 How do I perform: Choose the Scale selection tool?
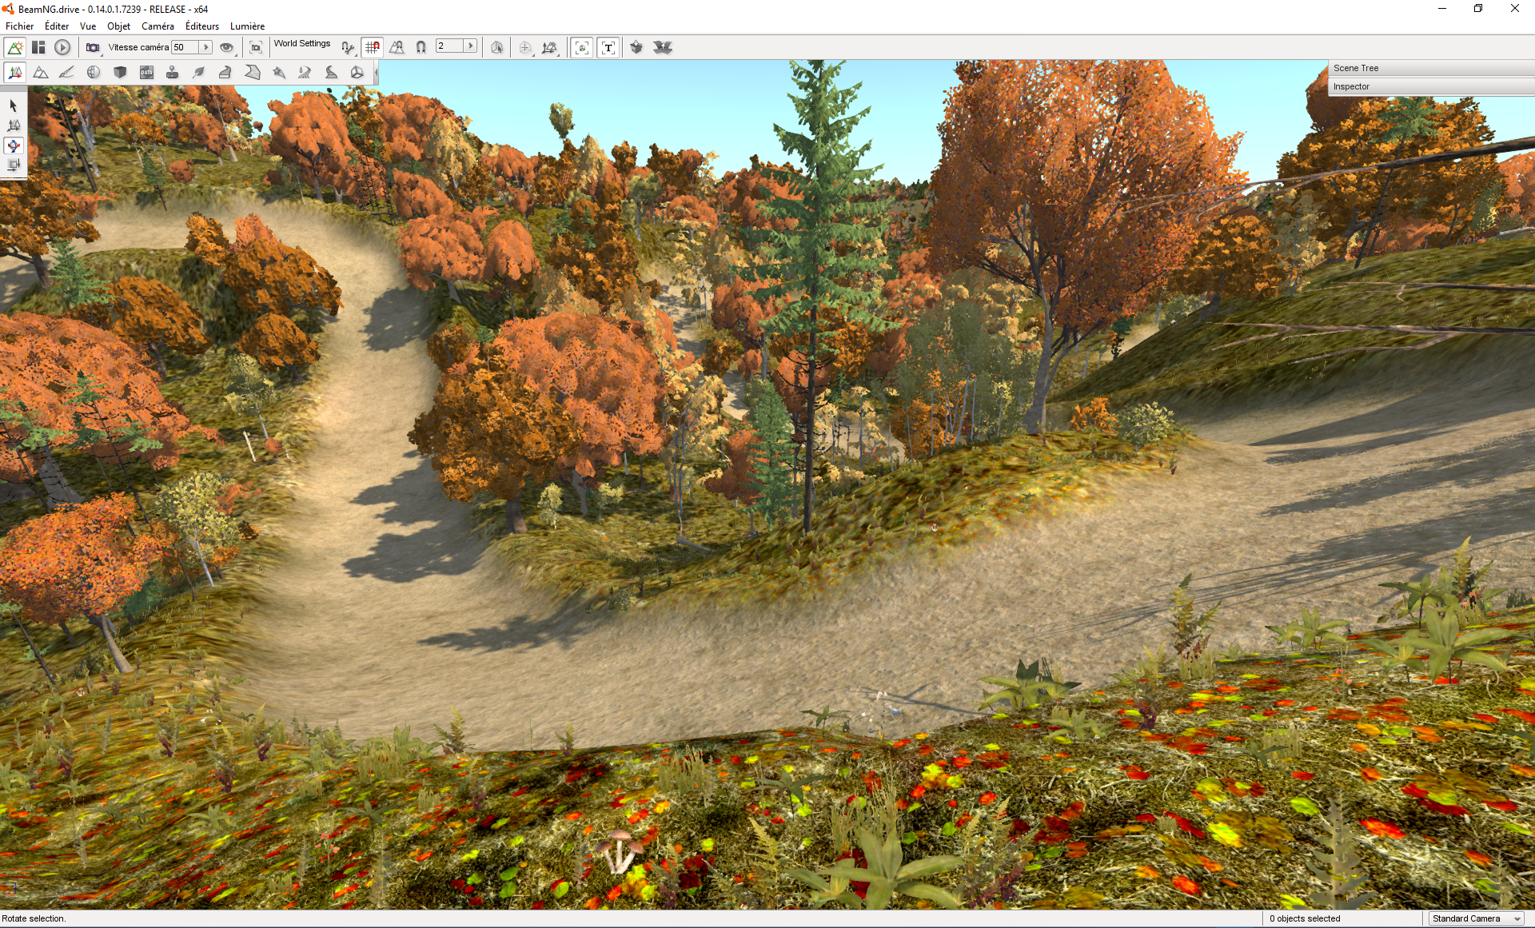click(x=14, y=165)
